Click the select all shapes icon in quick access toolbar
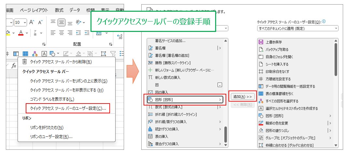This screenshot has height=154, width=348. tap(35, 54)
